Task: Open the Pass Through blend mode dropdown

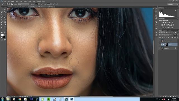Action: click(x=164, y=35)
